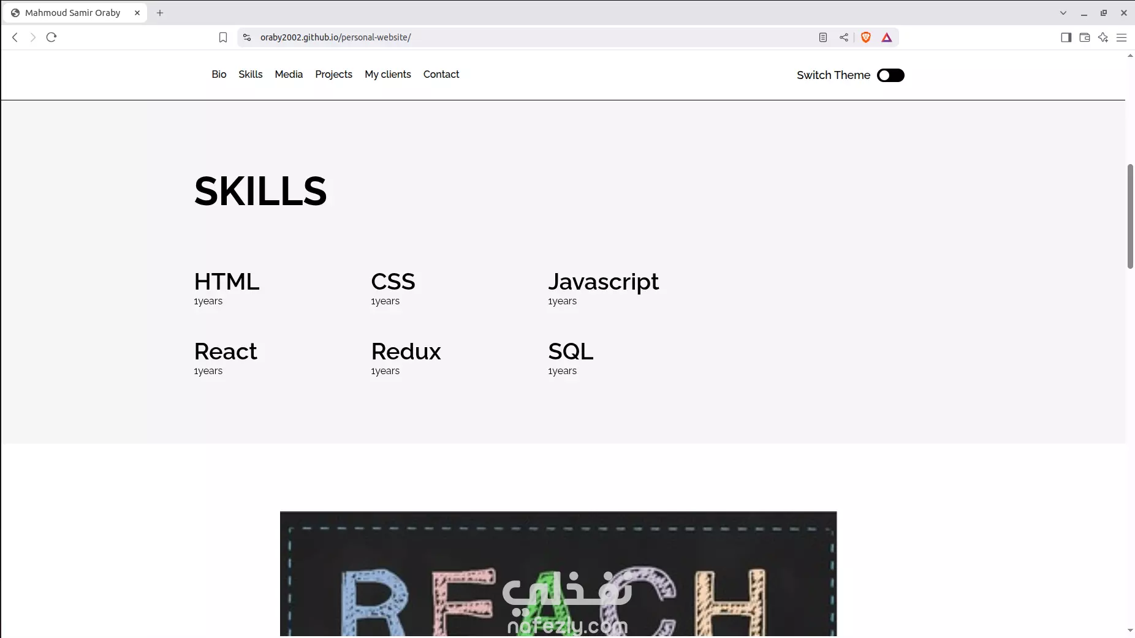The width and height of the screenshot is (1135, 638).
Task: Click the SQL skill title
Action: pos(571,351)
